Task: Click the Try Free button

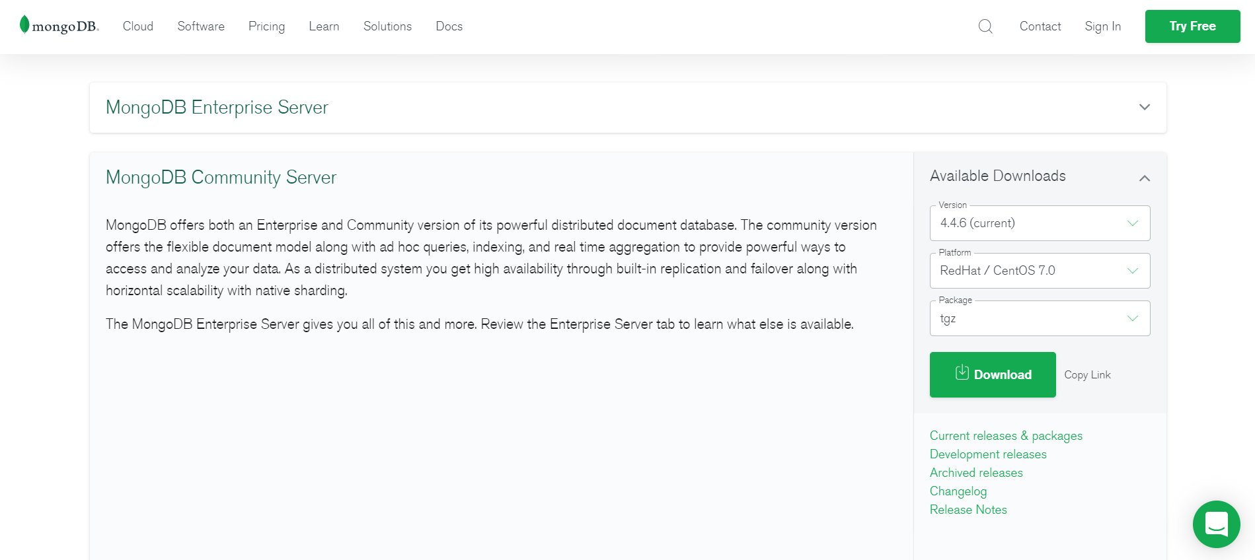Action: 1192,26
